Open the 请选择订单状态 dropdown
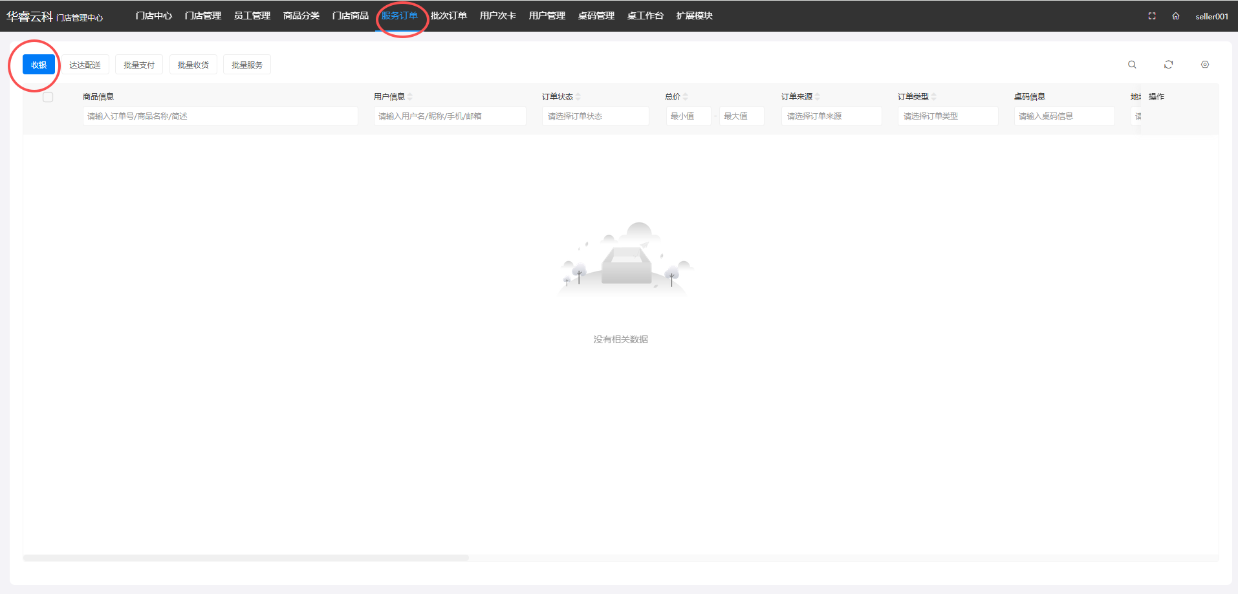The width and height of the screenshot is (1238, 594). tap(595, 116)
